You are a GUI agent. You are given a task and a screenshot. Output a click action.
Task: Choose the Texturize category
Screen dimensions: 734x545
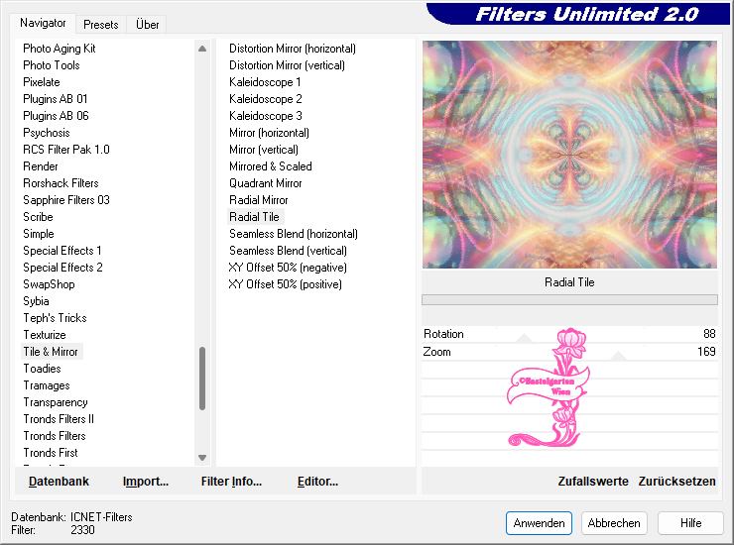point(45,335)
